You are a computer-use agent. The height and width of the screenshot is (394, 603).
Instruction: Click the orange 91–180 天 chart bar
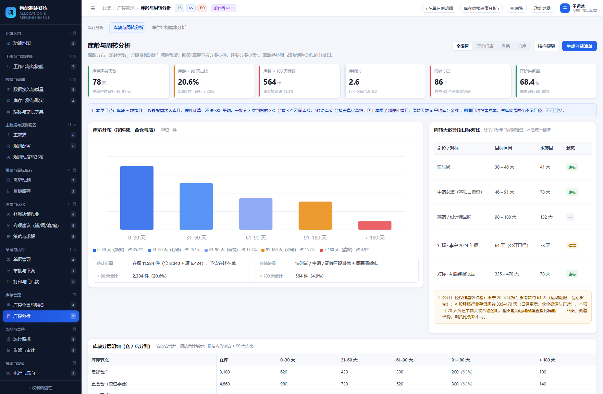click(x=315, y=216)
